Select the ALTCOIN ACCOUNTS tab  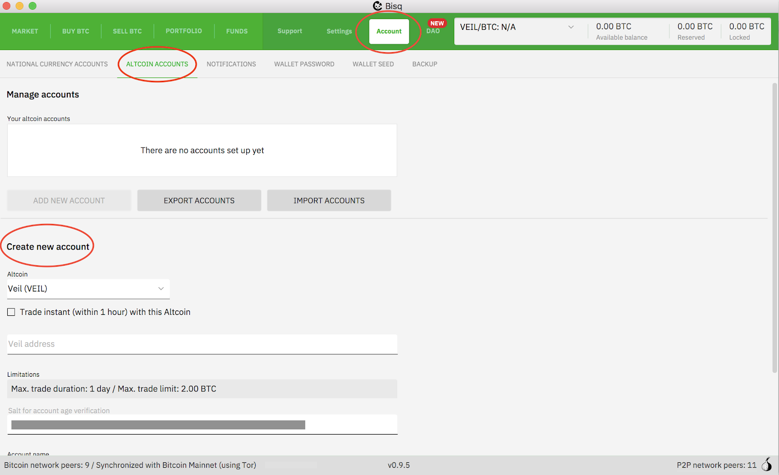tap(157, 64)
